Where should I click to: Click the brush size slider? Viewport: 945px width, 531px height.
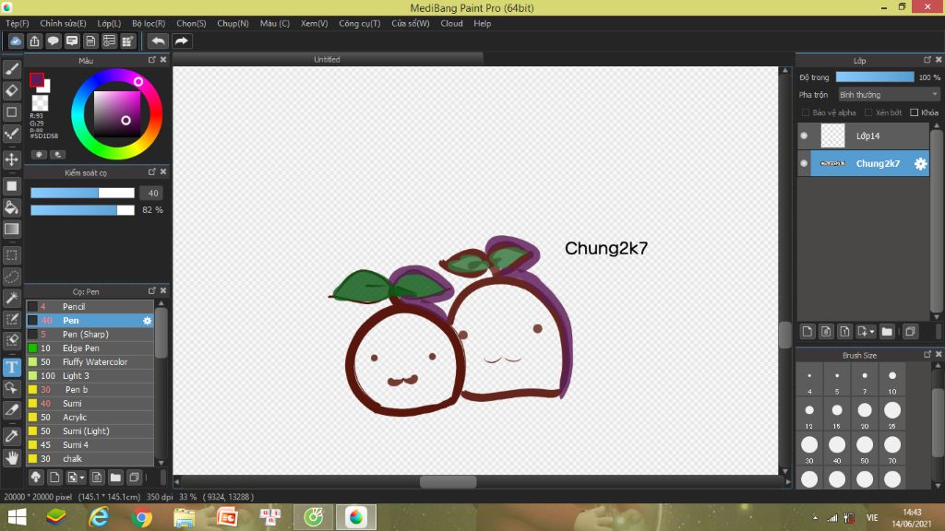(82, 193)
